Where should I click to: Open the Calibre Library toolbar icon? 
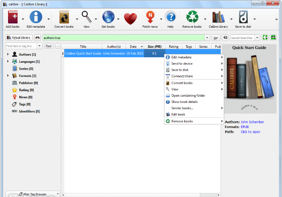[x=218, y=17]
